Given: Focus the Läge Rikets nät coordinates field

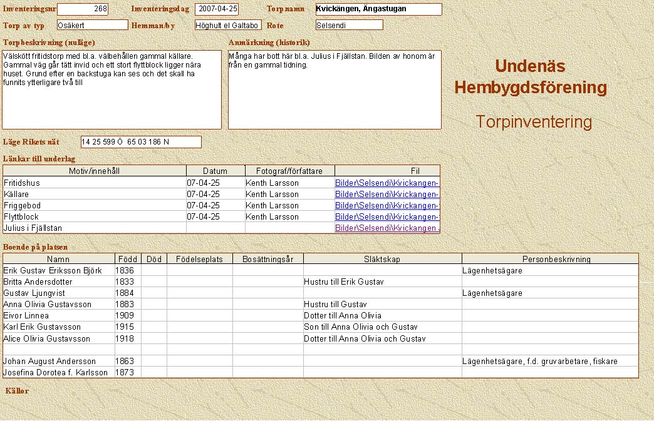Looking at the screenshot, I should point(141,142).
